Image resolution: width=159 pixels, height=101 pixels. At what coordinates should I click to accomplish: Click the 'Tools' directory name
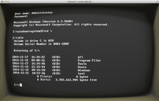(x=82, y=64)
